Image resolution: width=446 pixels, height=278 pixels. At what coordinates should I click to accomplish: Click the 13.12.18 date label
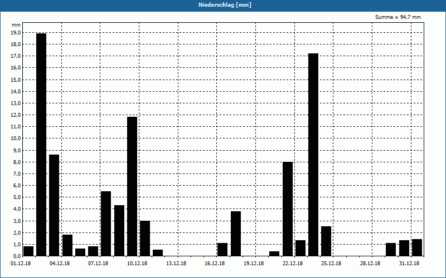pyautogui.click(x=176, y=264)
